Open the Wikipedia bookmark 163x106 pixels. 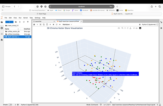click(111, 10)
